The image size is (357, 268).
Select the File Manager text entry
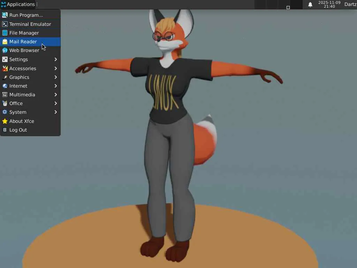click(x=24, y=33)
